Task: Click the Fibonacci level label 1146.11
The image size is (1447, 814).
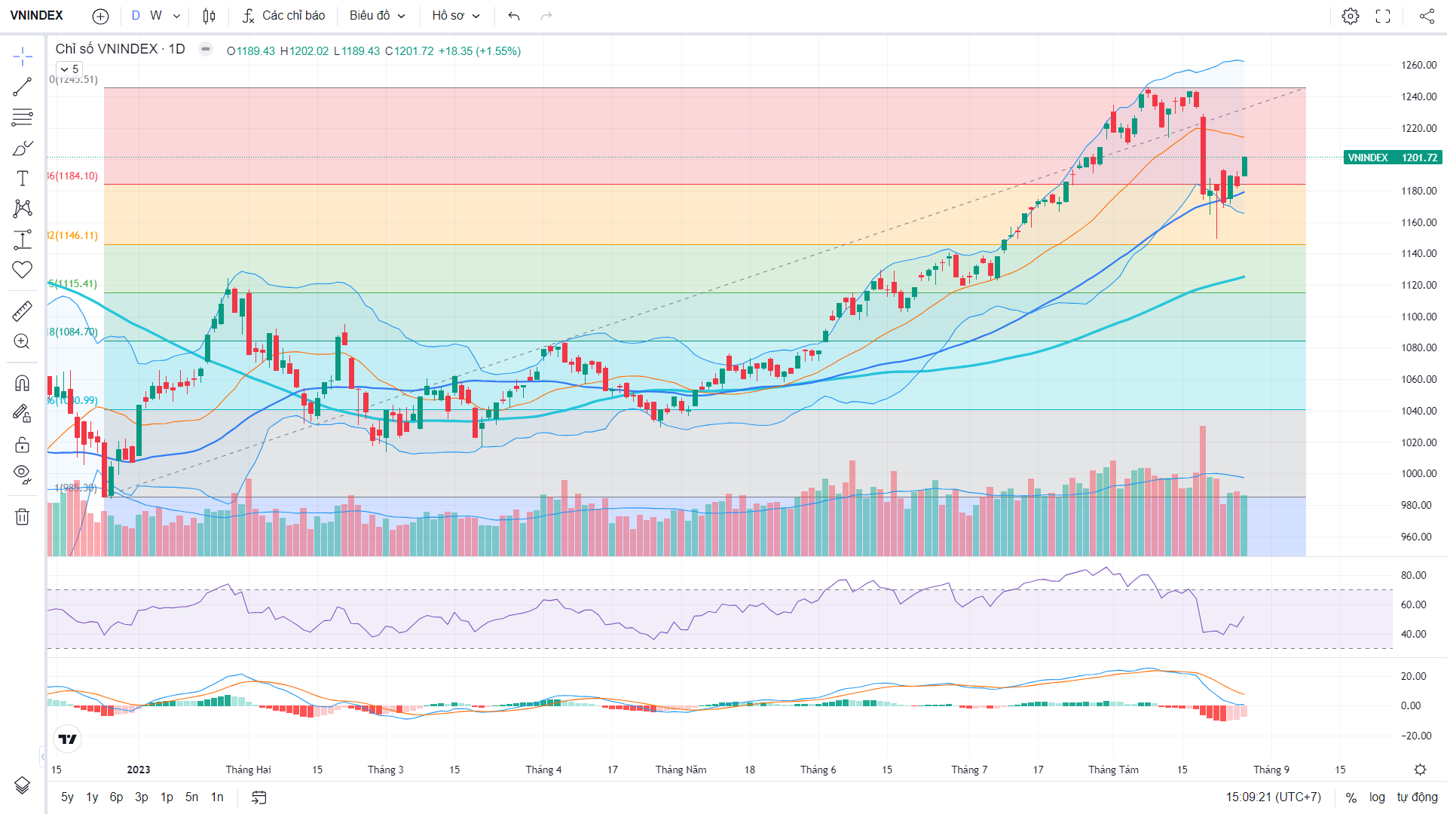Action: tap(73, 236)
